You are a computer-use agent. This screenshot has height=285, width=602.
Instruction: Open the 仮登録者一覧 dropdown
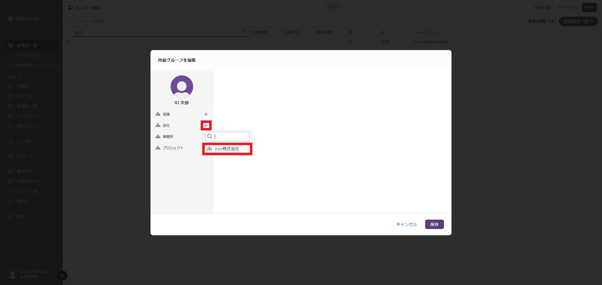click(578, 21)
